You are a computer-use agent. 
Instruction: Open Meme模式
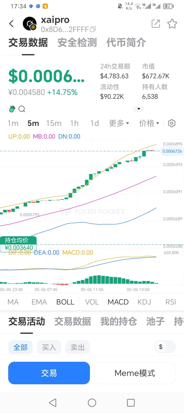click(x=135, y=373)
